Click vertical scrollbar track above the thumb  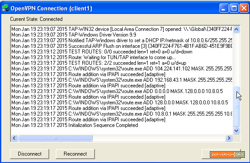pos(236,60)
